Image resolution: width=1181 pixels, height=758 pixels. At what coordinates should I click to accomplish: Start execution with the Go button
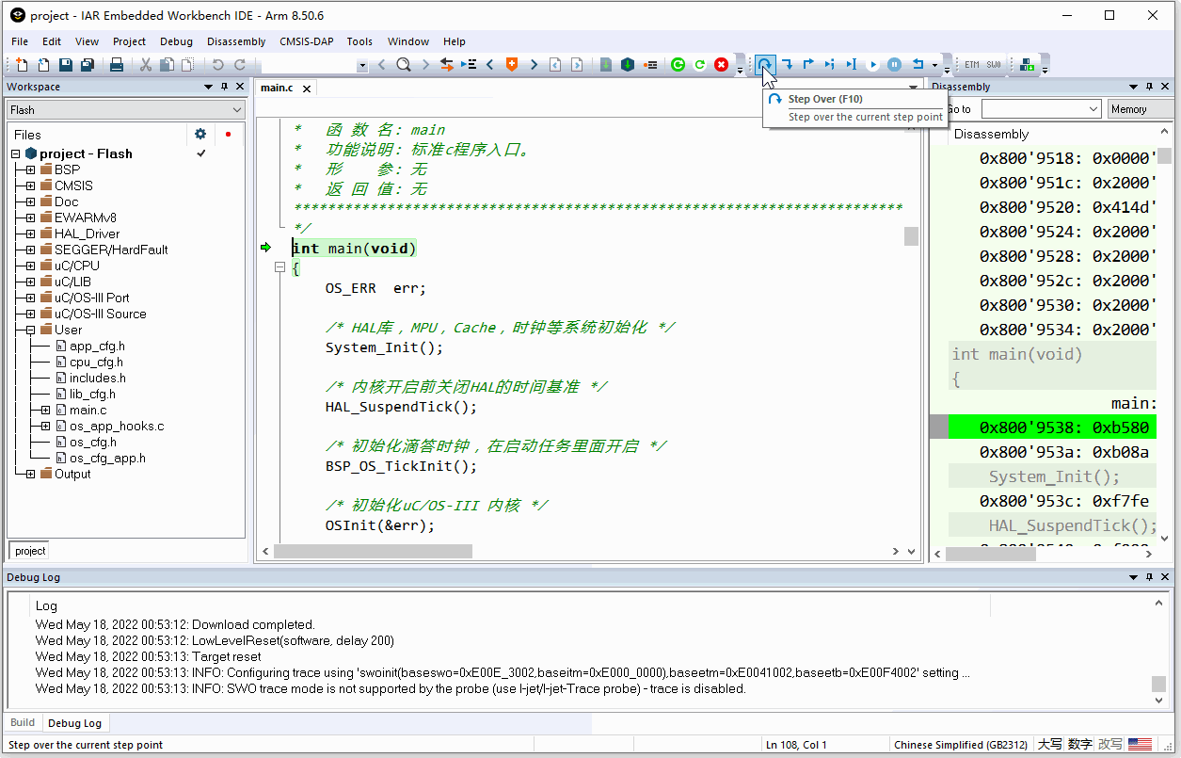(873, 65)
